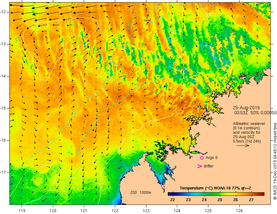Click the vertical IMOS copyright timestamp text

[x=275, y=161]
